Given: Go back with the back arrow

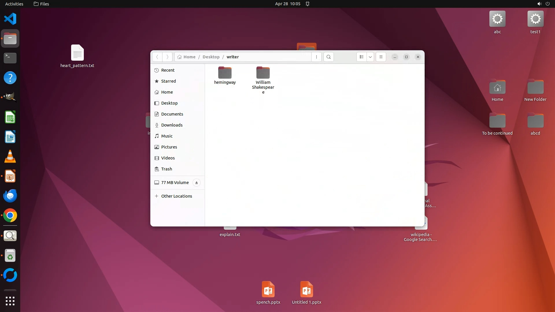Looking at the screenshot, I should 157,57.
